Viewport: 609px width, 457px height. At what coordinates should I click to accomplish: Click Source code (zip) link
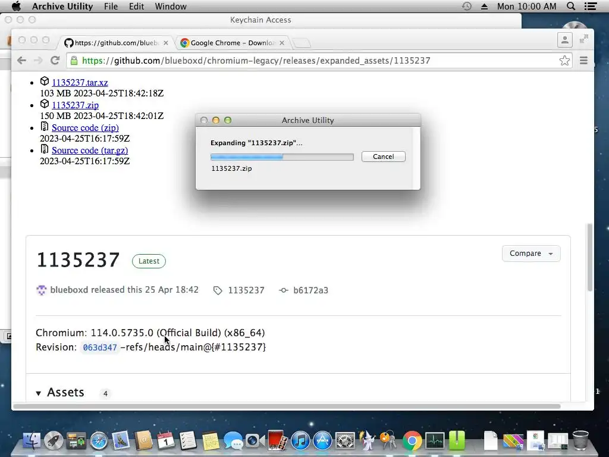(85, 127)
